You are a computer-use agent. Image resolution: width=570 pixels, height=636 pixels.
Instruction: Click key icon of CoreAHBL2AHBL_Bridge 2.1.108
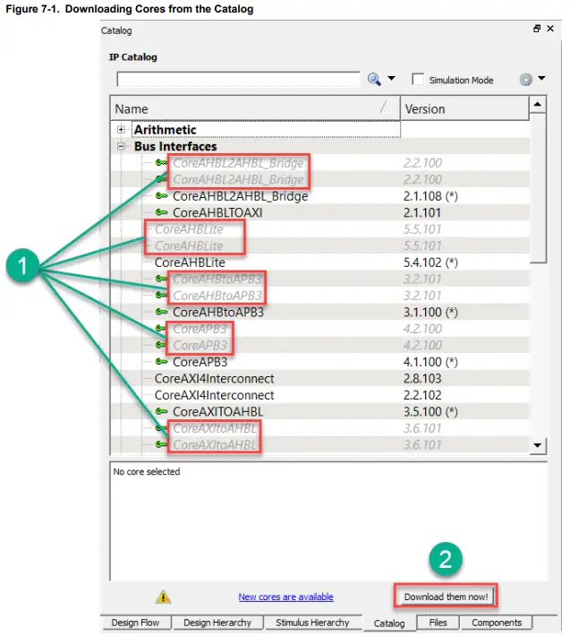pyautogui.click(x=161, y=196)
